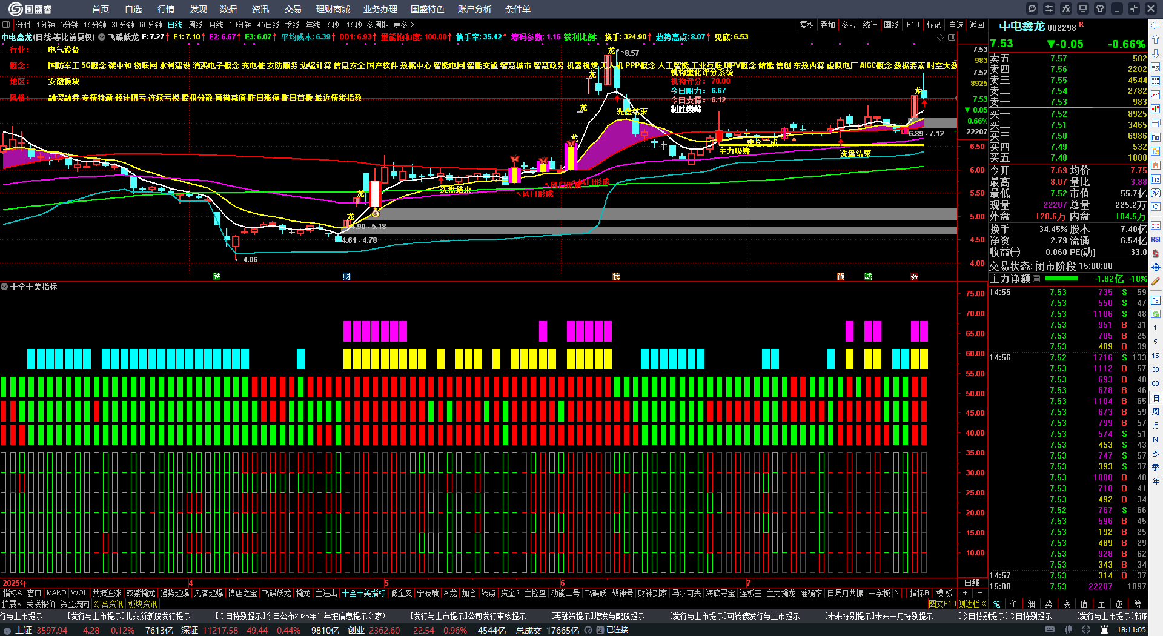Toggle the -自选 watchlist option
This screenshot has height=636, width=1163.
(x=955, y=25)
